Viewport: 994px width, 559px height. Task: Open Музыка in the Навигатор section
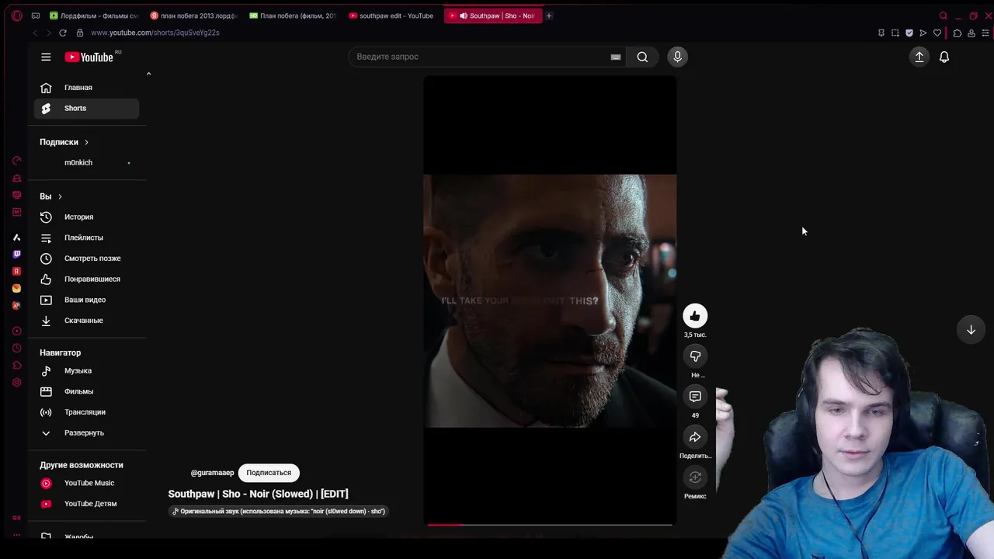[86, 371]
